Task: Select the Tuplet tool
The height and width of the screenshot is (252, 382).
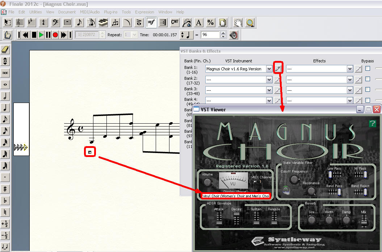Action: click(x=115, y=23)
